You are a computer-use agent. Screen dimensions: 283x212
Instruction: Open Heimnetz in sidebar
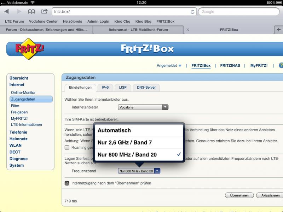[18, 139]
